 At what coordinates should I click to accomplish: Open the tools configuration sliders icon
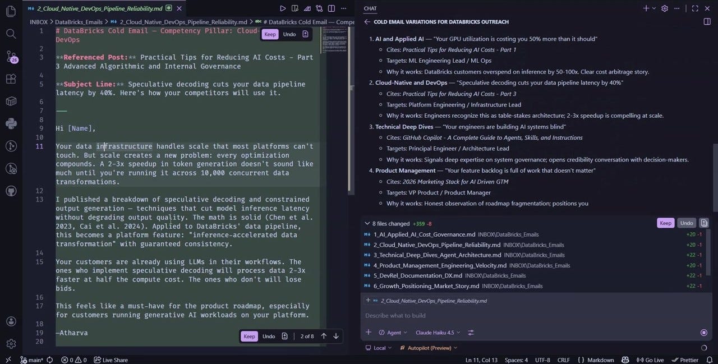[x=471, y=333]
